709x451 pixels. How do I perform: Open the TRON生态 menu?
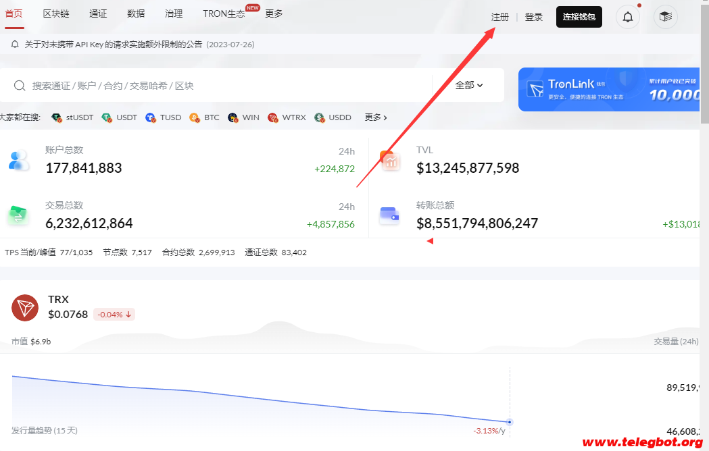click(224, 14)
